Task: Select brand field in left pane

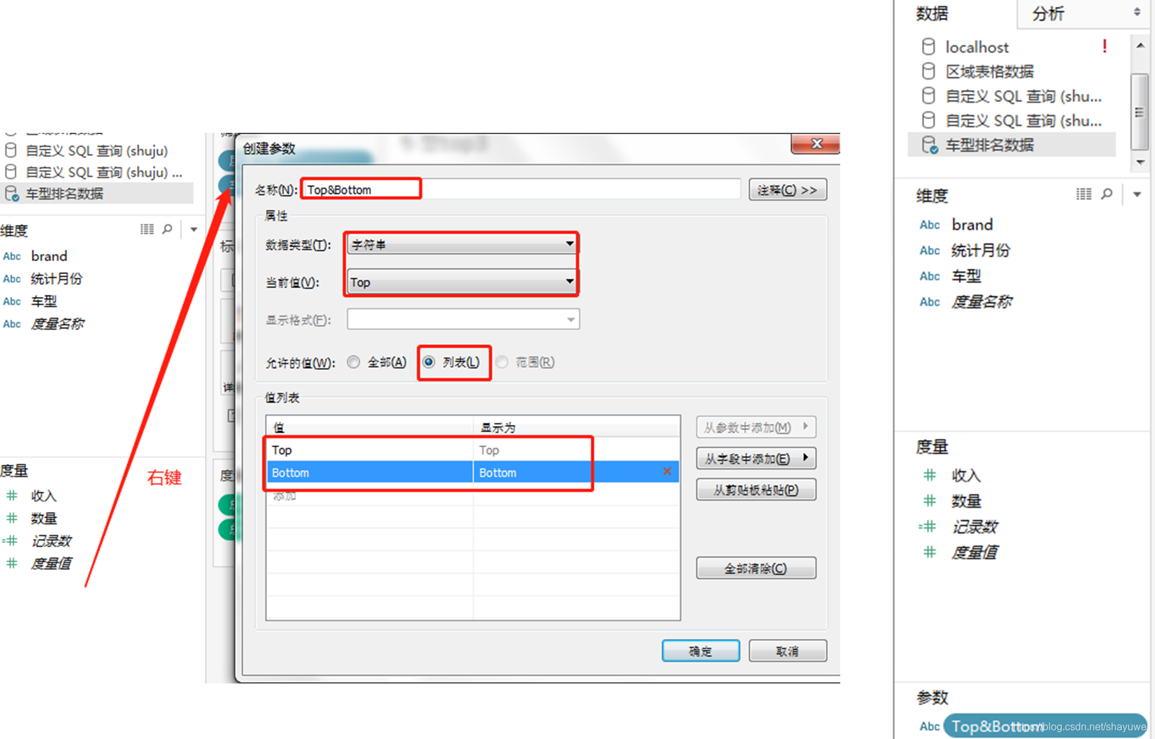Action: pyautogui.click(x=49, y=256)
